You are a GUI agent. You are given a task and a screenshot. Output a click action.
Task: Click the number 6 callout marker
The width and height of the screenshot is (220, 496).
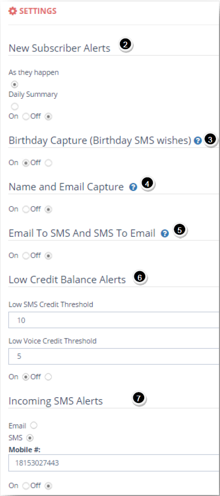139,277
